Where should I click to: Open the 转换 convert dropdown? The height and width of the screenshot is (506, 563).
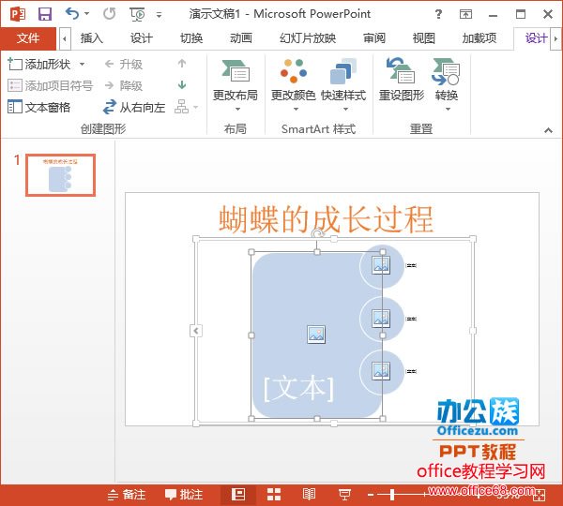447,85
